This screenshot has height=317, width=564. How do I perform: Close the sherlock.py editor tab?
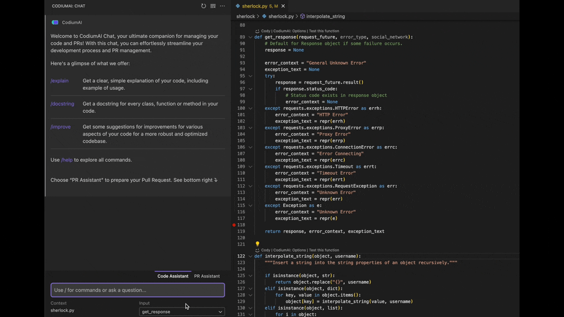[283, 6]
